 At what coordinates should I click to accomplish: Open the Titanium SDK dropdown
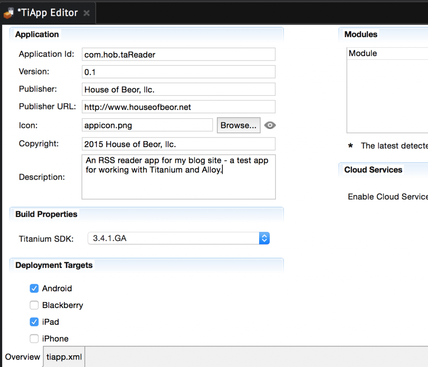click(178, 238)
